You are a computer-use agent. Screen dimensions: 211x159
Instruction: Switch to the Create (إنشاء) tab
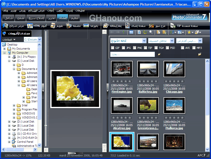pyautogui.click(x=63, y=18)
